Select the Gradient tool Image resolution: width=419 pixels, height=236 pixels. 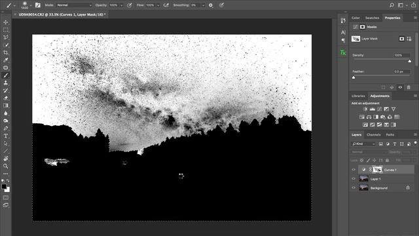pos(6,106)
